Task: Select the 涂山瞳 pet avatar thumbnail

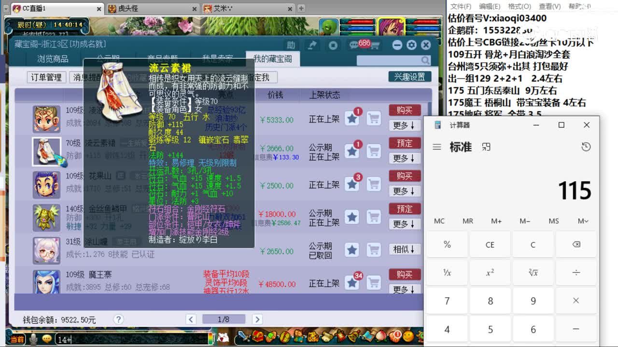Action: click(x=46, y=250)
